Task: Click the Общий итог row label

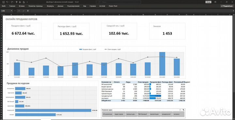Action: 106,101
